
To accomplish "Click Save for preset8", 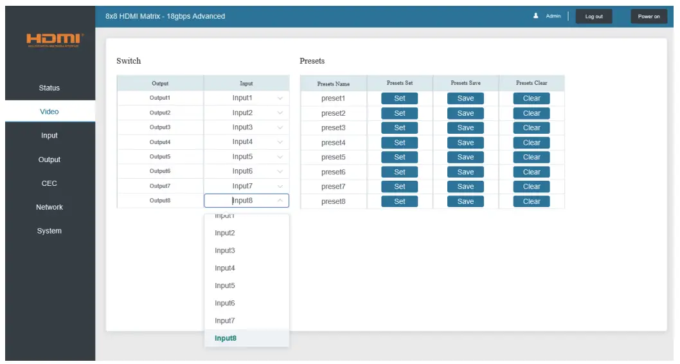I will [465, 201].
